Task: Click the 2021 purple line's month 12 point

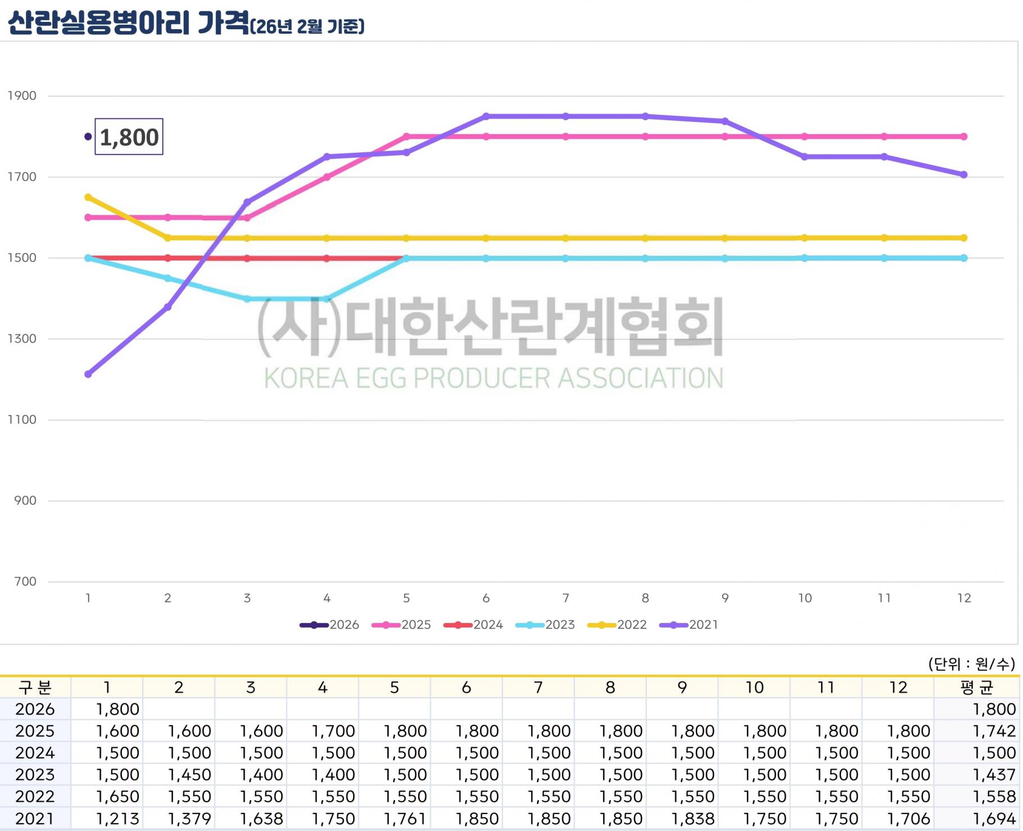Action: pyautogui.click(x=964, y=175)
